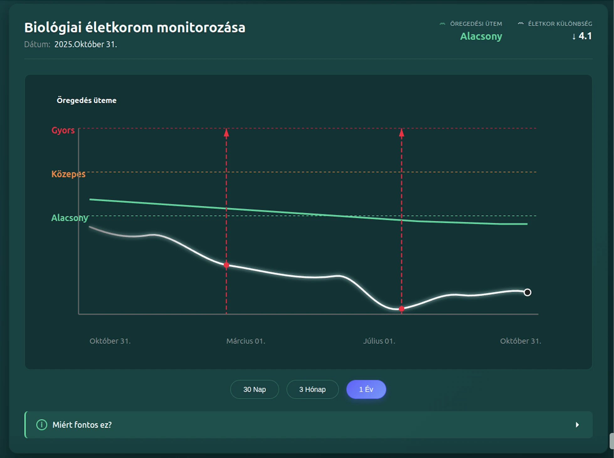Click the Alacsony aging rate value
Viewport: 614px width, 458px height.
tap(481, 36)
